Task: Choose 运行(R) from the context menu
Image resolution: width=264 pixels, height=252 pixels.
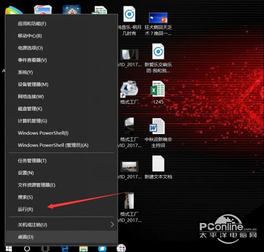Action: click(26, 209)
